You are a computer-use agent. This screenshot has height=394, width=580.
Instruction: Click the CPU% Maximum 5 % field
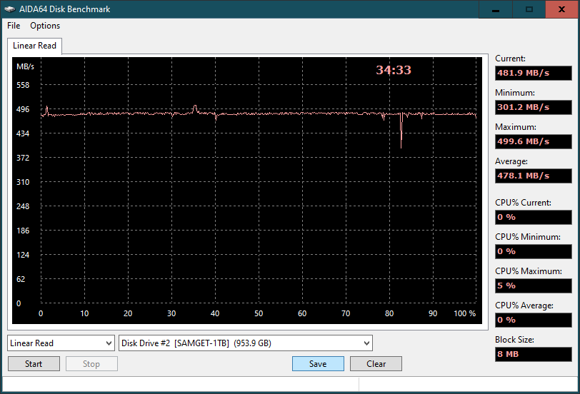(534, 286)
